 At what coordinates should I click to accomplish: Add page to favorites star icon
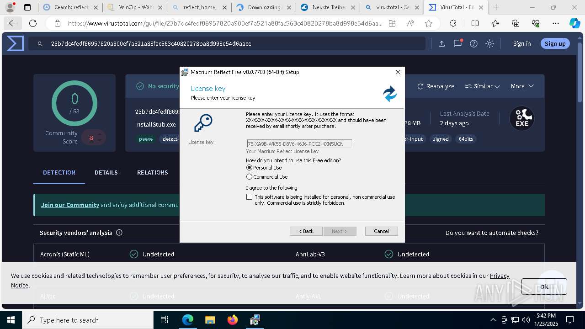[428, 23]
